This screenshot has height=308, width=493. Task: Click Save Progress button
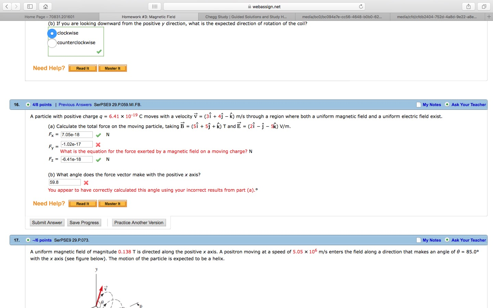coord(84,222)
